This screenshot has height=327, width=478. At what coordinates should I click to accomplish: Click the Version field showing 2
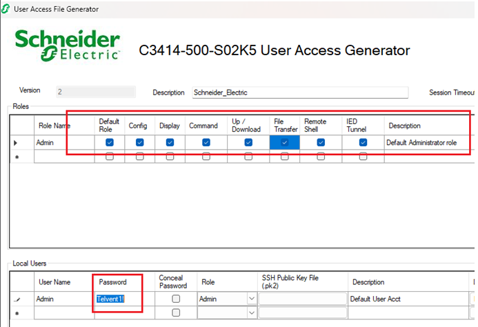point(96,92)
